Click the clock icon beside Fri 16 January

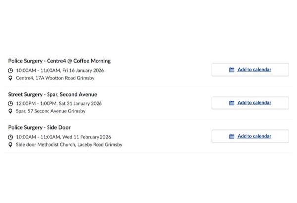pos(10,71)
